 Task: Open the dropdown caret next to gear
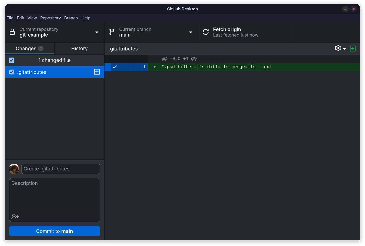[344, 49]
